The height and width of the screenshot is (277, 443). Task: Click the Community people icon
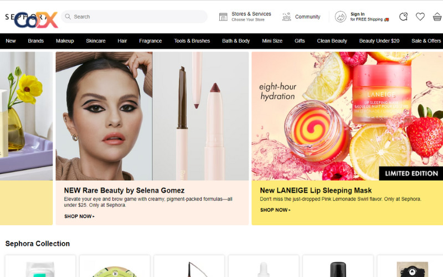tap(286, 17)
